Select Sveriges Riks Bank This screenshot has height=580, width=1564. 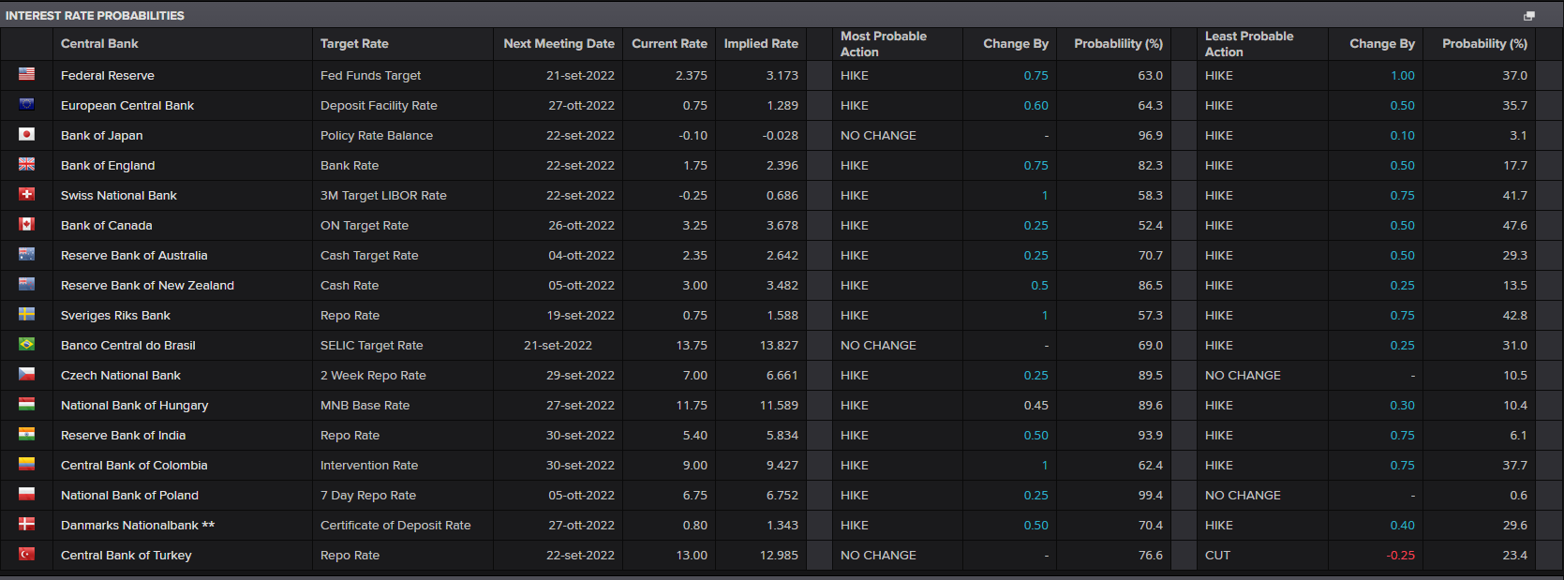pos(115,316)
